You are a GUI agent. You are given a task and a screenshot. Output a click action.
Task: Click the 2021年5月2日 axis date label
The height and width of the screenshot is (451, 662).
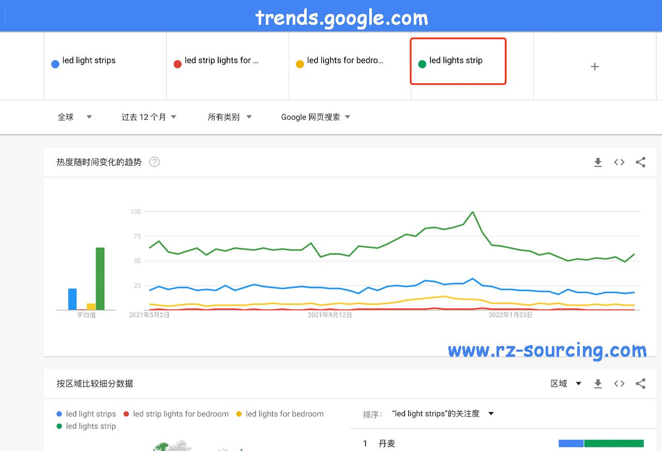point(149,314)
